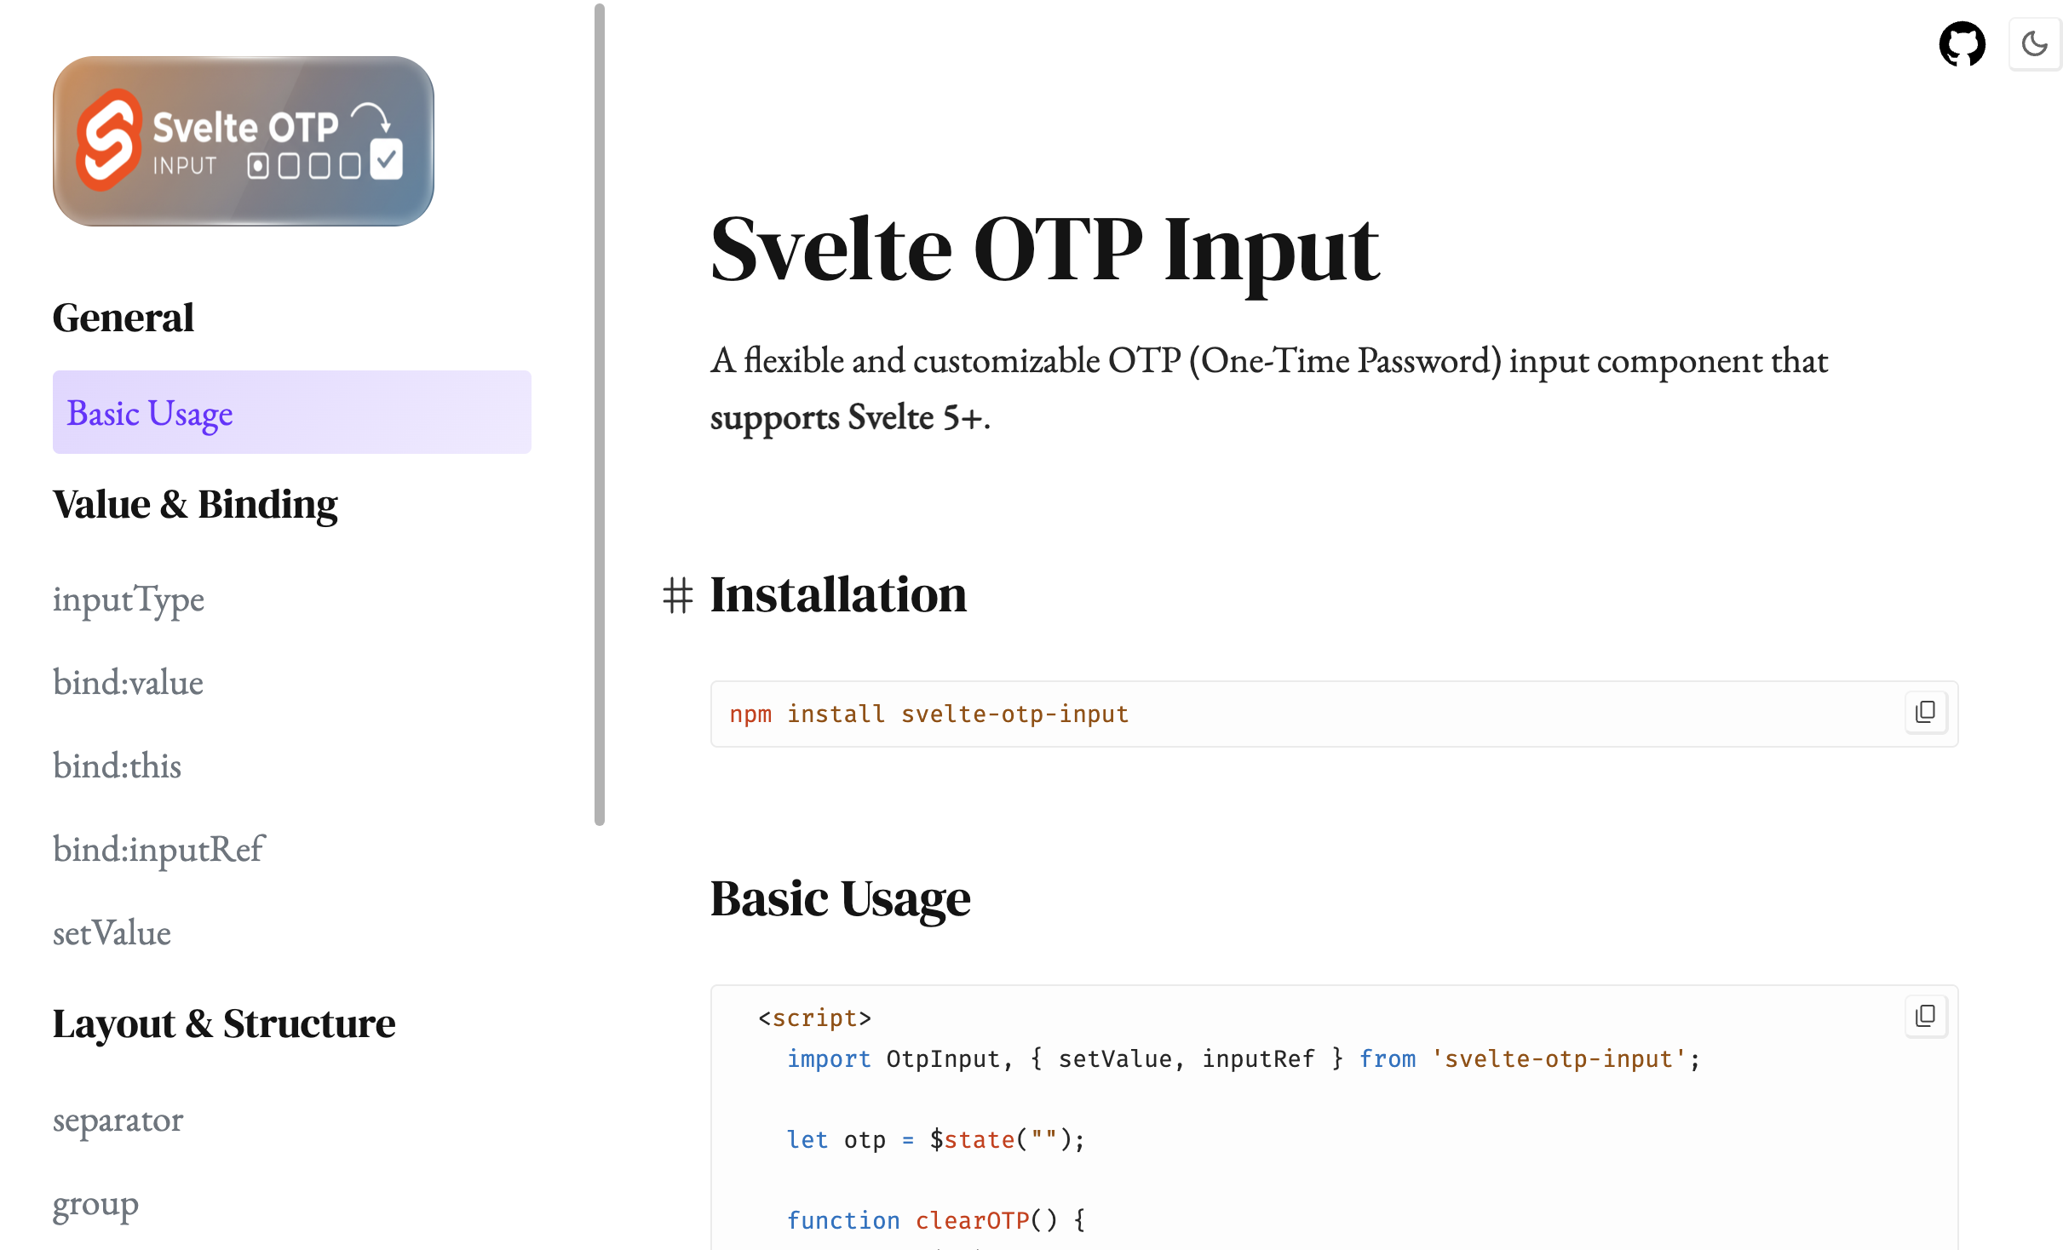View the bind:inputRef documentation
The width and height of the screenshot is (2063, 1250).
[x=158, y=849]
